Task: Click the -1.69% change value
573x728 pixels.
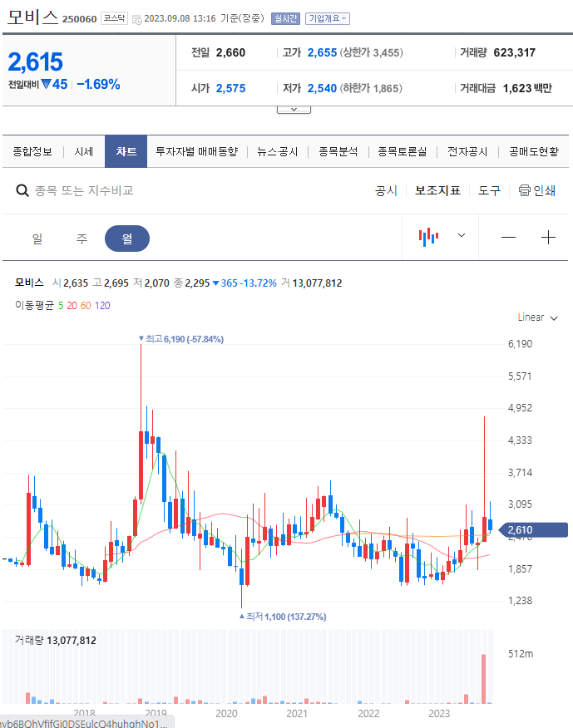Action: pyautogui.click(x=98, y=84)
